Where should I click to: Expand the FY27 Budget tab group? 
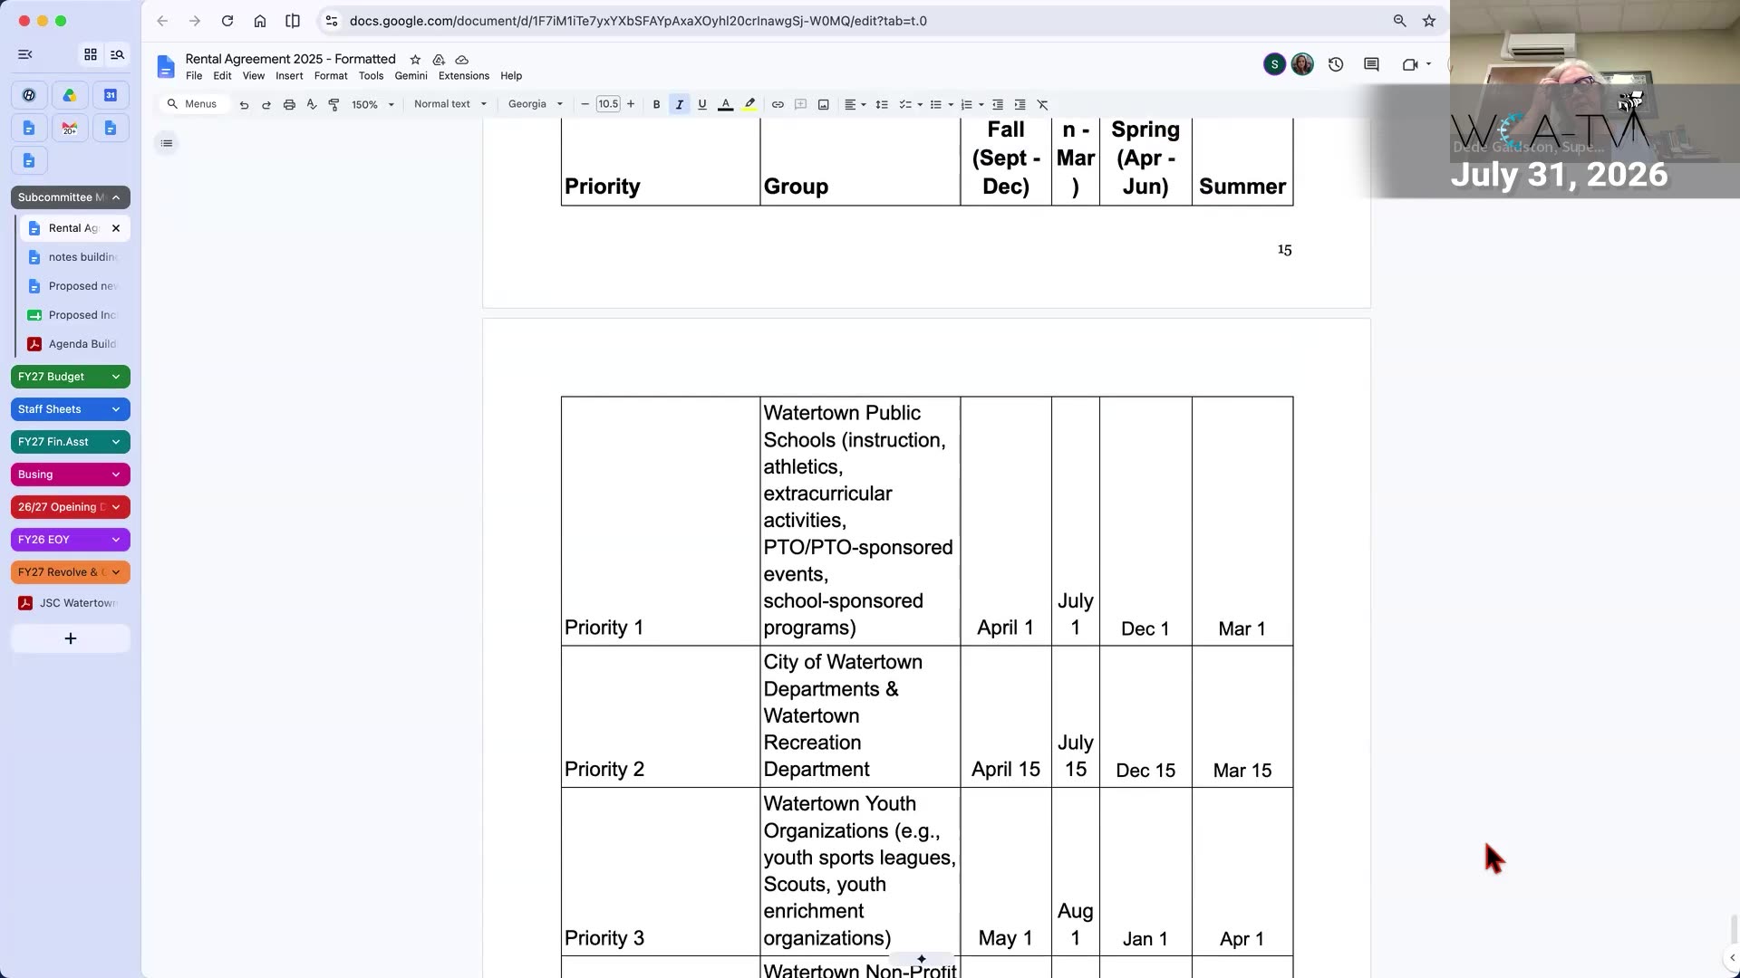point(71,377)
